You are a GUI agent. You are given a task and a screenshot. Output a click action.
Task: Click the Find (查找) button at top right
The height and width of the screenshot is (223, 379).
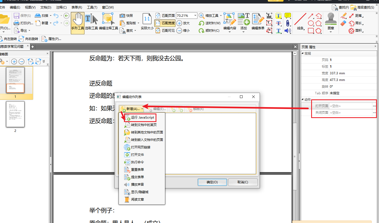(340, 7)
